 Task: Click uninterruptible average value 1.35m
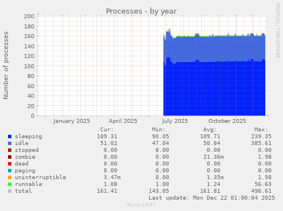click(215, 177)
